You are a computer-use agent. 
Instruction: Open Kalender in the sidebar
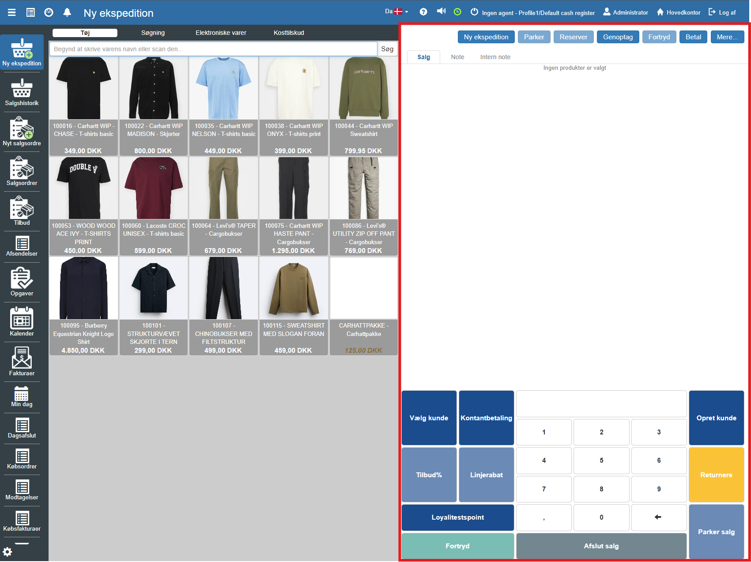[22, 322]
